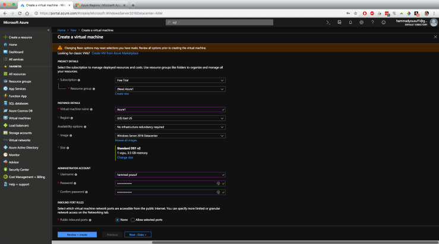
Task: Bookmark this page with the star icon
Action: click(x=356, y=13)
